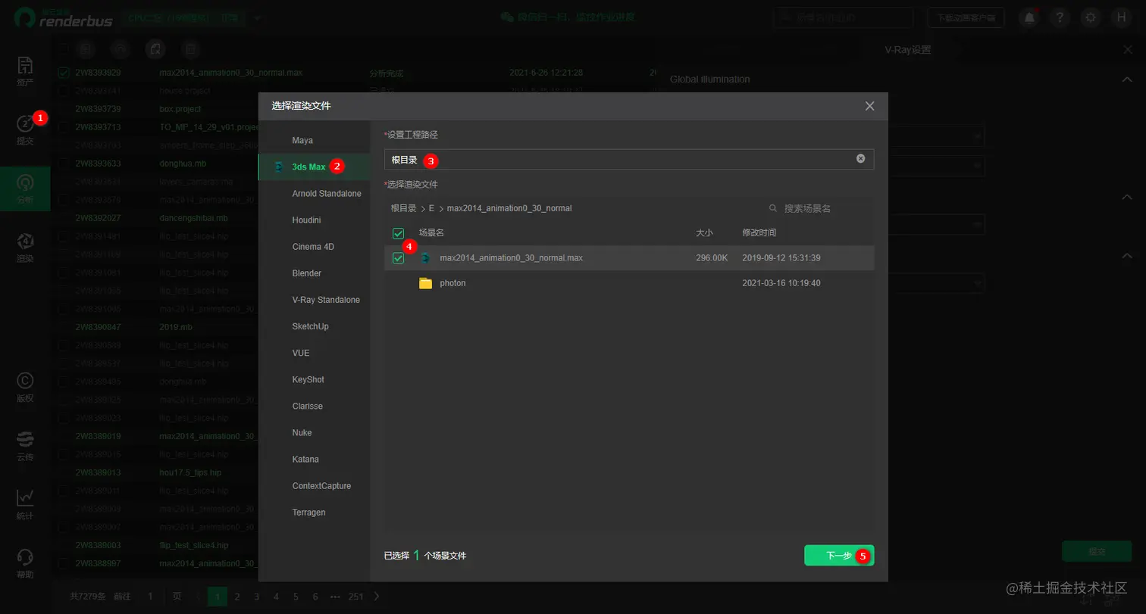
Task: Toggle the select-all checkbox beside 场景名
Action: coord(398,233)
